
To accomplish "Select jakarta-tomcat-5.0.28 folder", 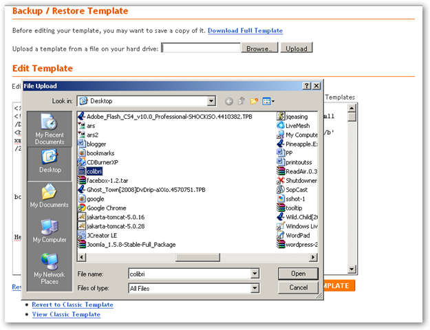I will (x=111, y=226).
